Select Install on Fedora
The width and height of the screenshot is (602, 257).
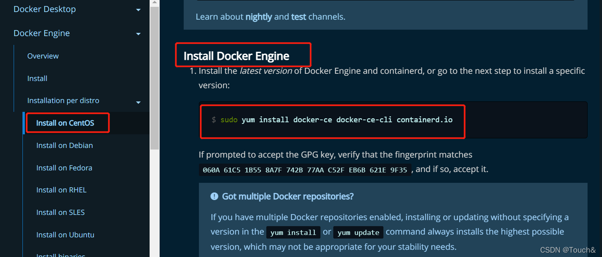[x=64, y=168]
